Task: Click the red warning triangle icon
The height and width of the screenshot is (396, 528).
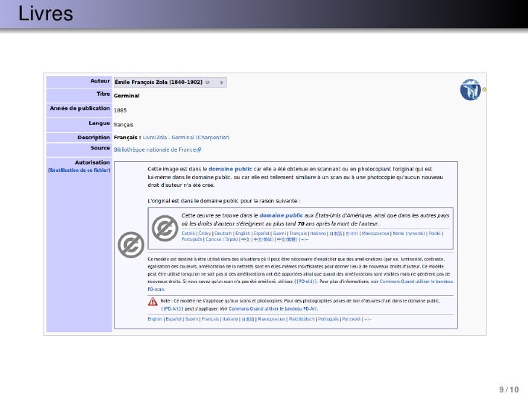Action: click(x=152, y=302)
